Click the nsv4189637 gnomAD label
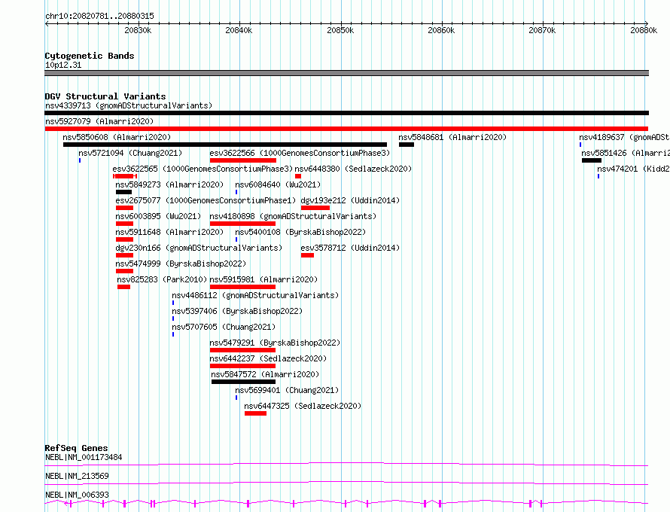The image size is (670, 512). point(624,137)
